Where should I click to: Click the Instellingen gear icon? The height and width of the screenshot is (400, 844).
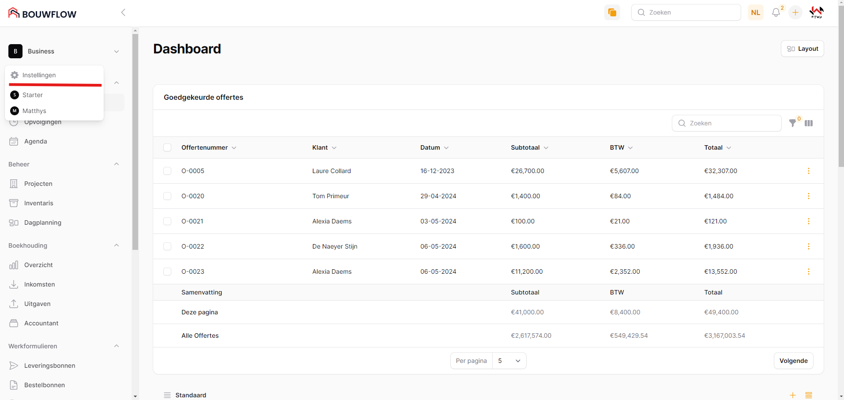(15, 75)
